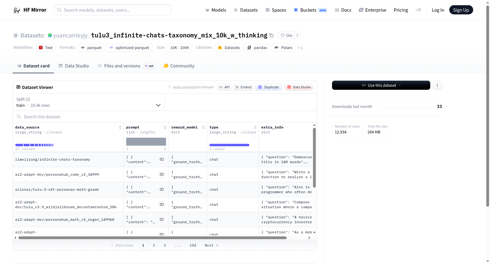Image resolution: width=490 pixels, height=264 pixels.
Task: Open the Datasets navigation item
Action: click(246, 10)
